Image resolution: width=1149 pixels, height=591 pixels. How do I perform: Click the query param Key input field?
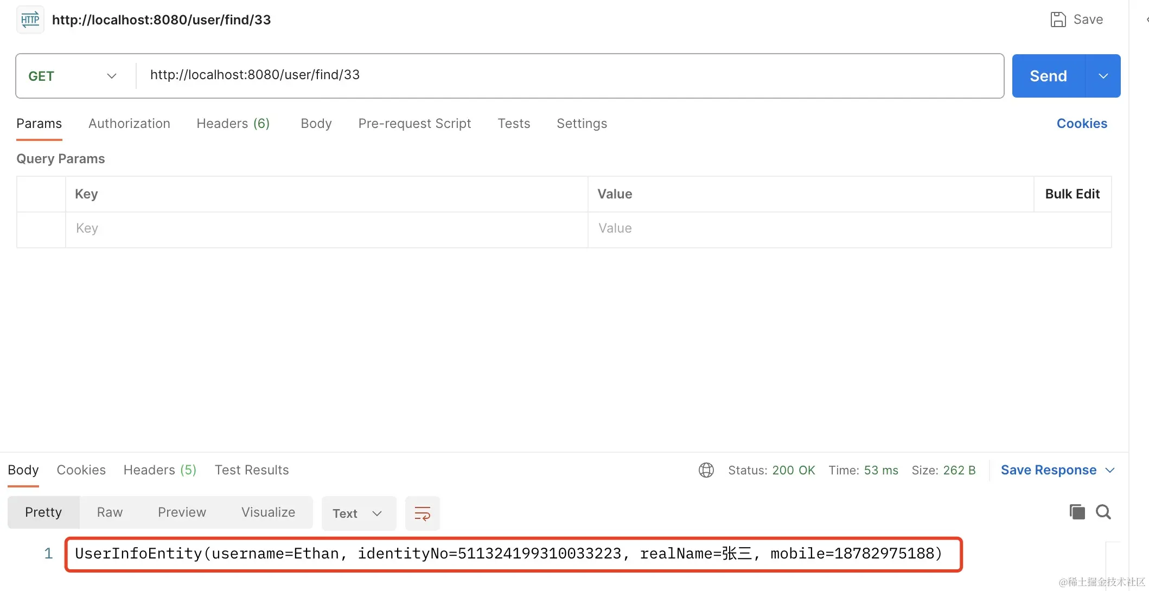click(325, 228)
